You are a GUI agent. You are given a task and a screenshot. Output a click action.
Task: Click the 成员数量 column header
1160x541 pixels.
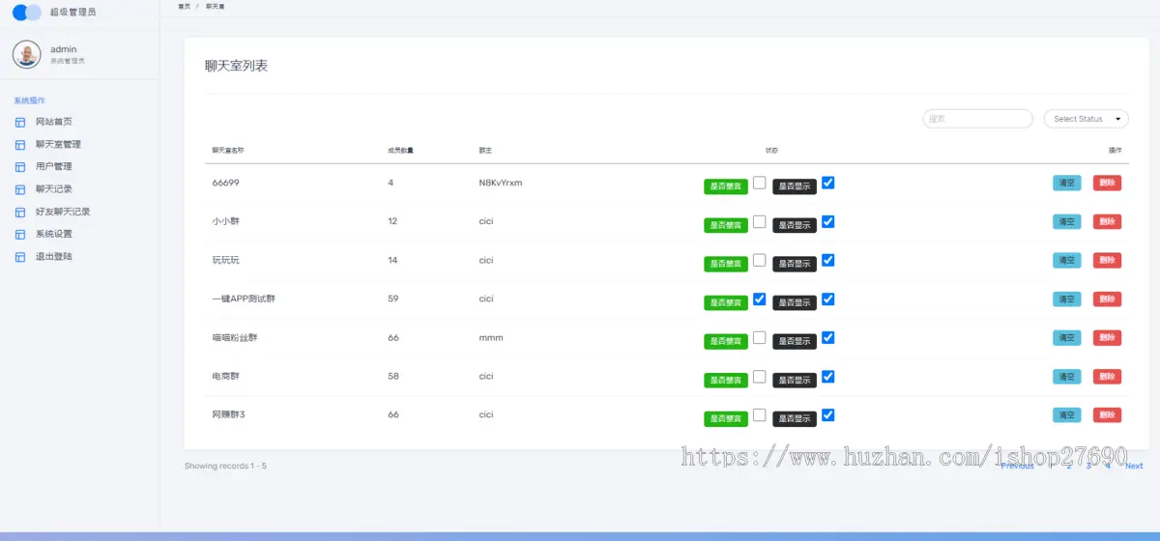[401, 151]
